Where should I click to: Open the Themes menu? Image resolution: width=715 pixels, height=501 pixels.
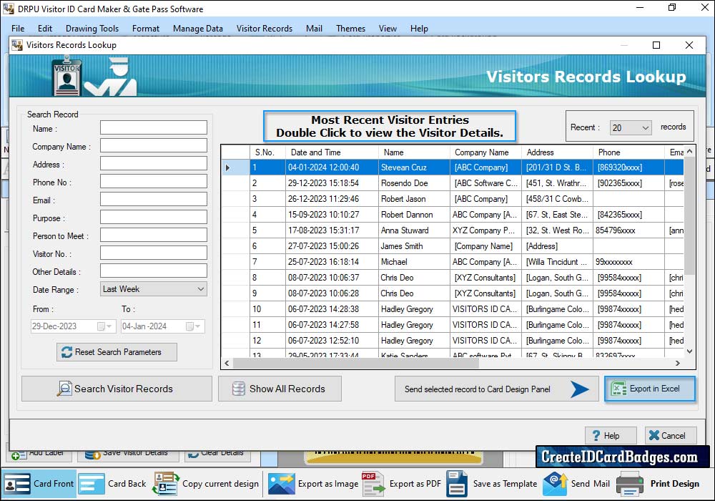click(350, 29)
